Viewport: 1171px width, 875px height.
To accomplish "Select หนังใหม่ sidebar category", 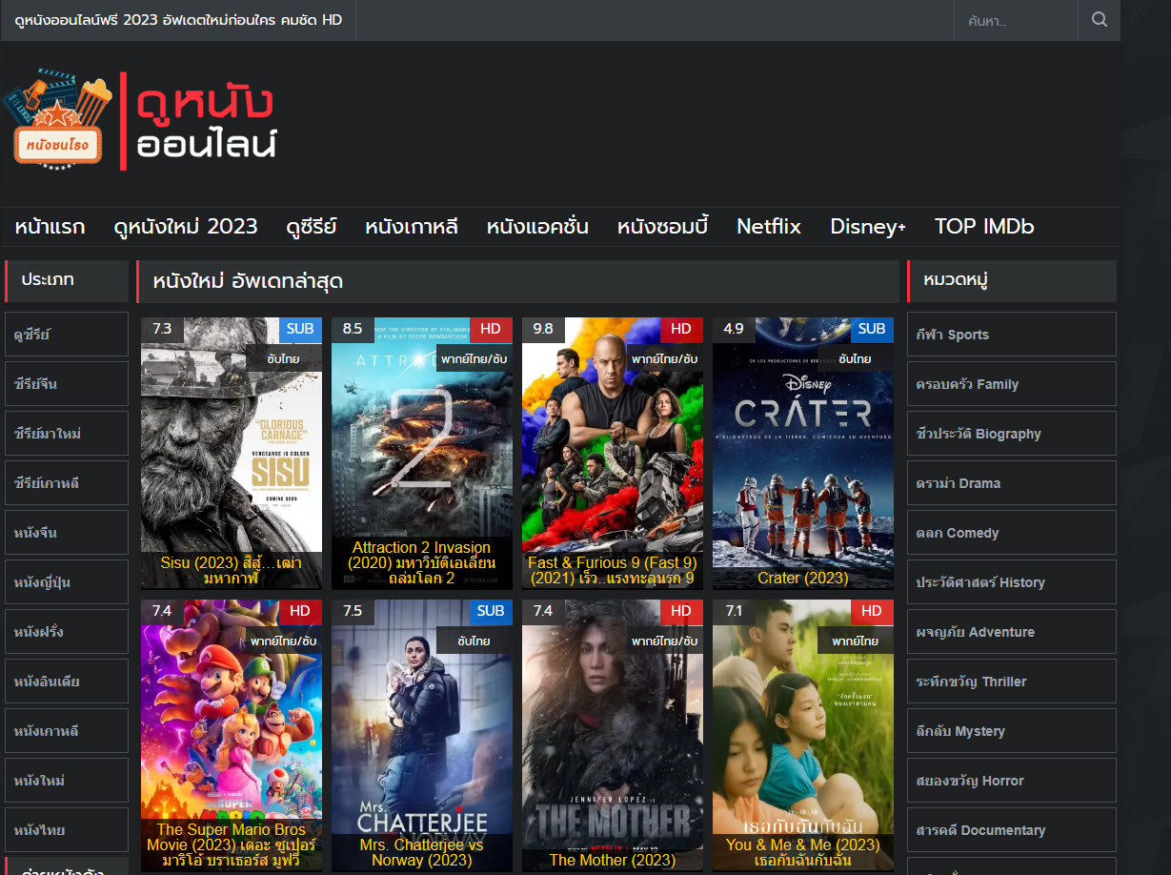I will coord(67,781).
